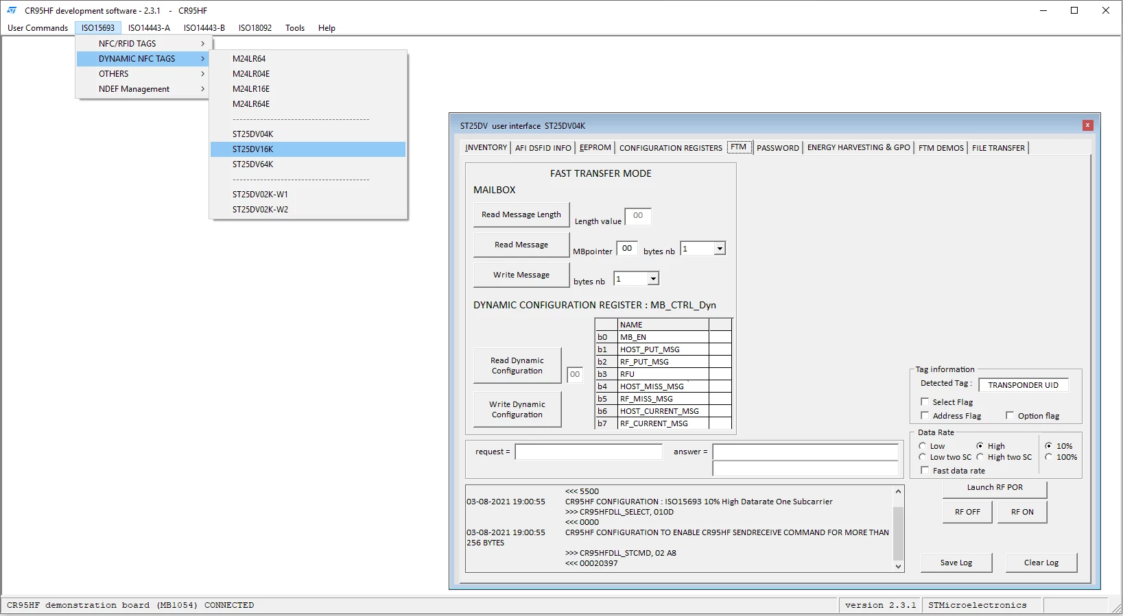Click the Clear Log button
The height and width of the screenshot is (616, 1123).
(x=1041, y=563)
